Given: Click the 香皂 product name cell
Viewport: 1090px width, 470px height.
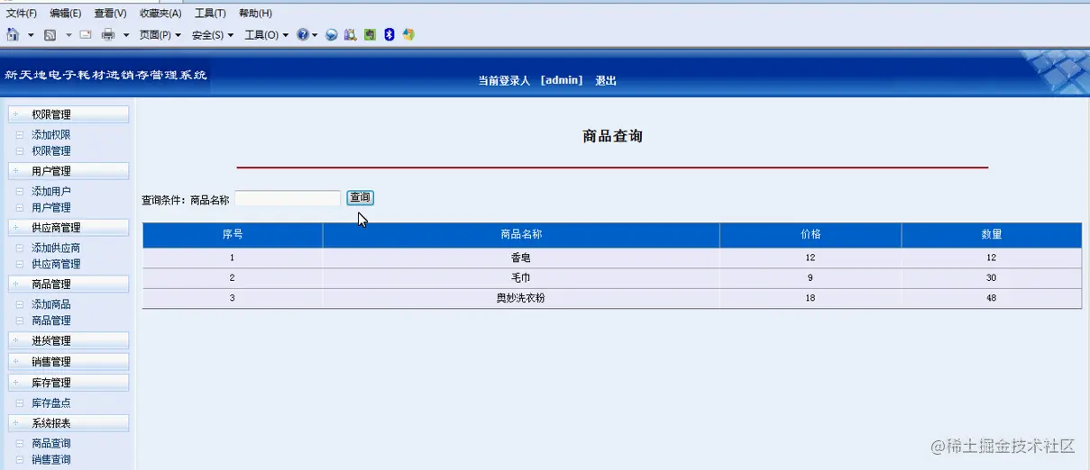Looking at the screenshot, I should point(521,258).
